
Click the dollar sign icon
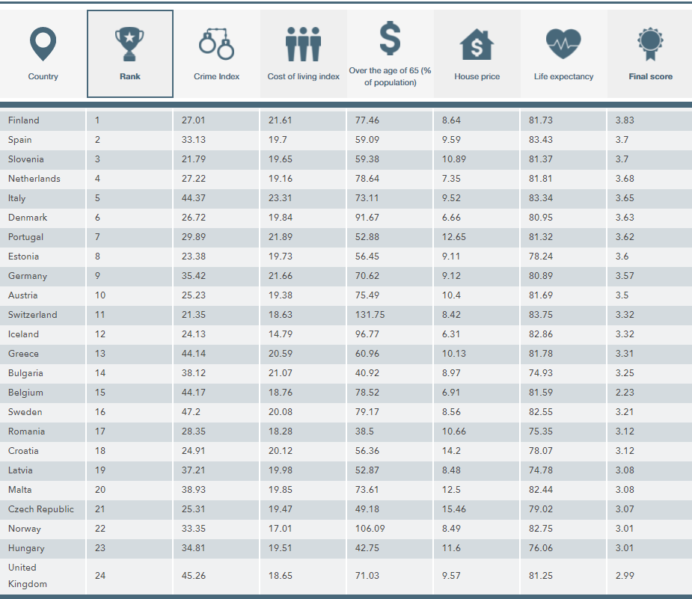coord(390,39)
